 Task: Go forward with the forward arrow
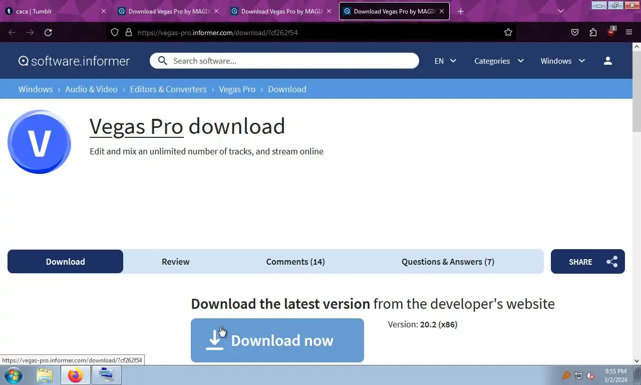[x=30, y=33]
